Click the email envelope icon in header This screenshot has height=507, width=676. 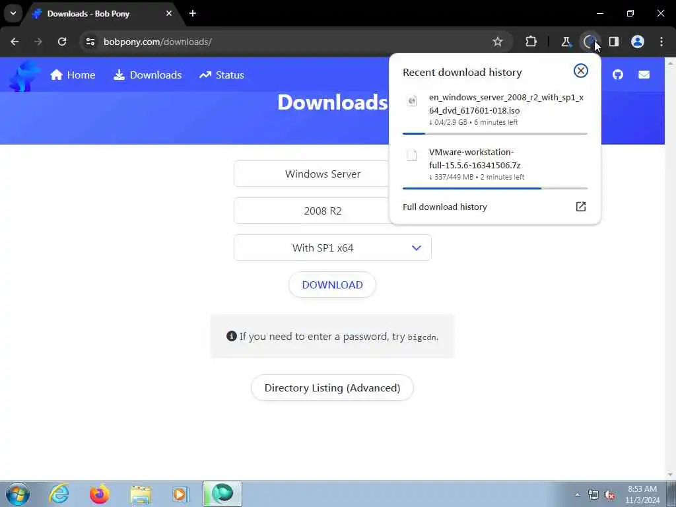pyautogui.click(x=644, y=75)
